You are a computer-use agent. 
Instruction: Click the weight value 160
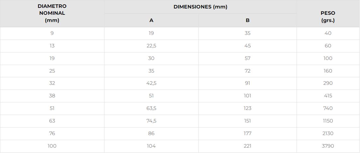tap(328, 71)
